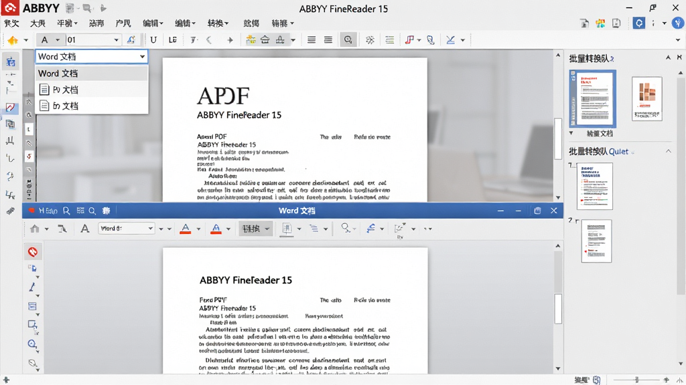Image resolution: width=686 pixels, height=385 pixels.
Task: Click the U underline button in main toolbar
Action: (153, 39)
